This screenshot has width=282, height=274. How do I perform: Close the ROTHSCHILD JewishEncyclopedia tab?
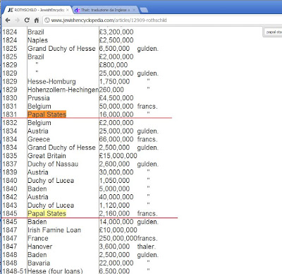pos(68,10)
